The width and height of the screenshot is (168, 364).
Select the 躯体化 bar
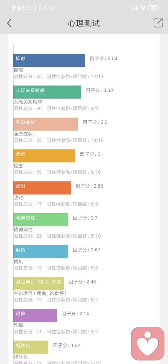(x=31, y=347)
